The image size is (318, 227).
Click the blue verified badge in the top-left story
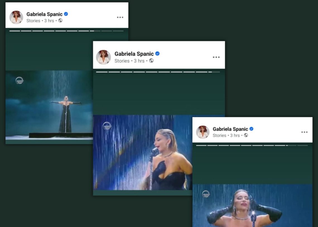click(66, 14)
